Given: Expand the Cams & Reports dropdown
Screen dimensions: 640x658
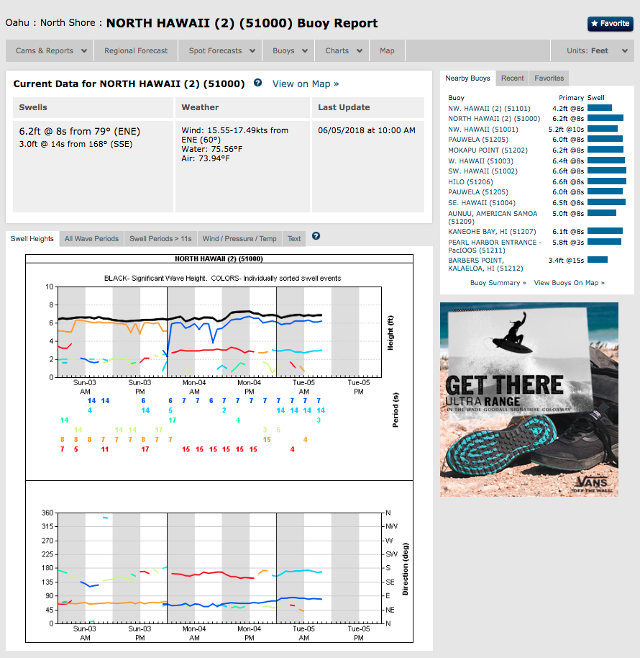Looking at the screenshot, I should click(x=51, y=51).
